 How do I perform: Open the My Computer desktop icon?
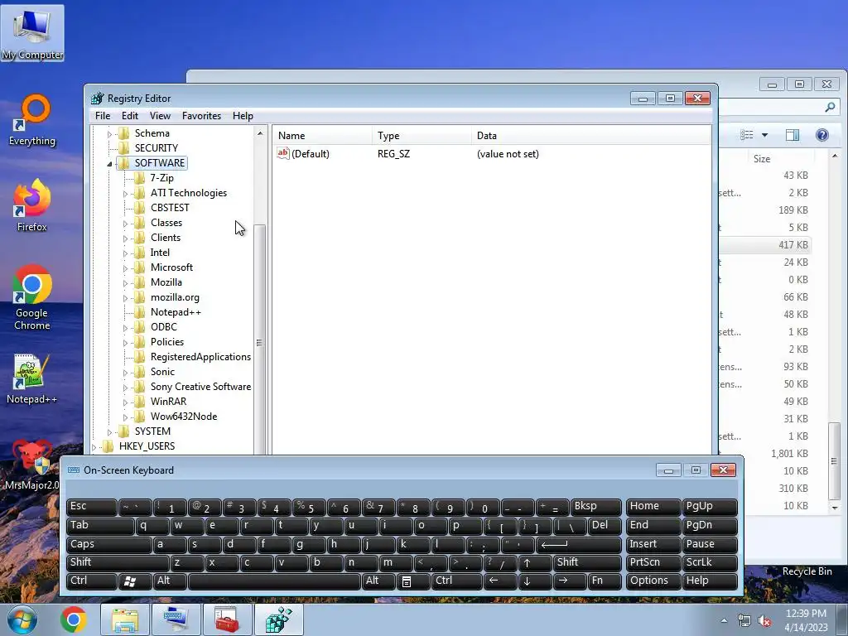point(32,33)
